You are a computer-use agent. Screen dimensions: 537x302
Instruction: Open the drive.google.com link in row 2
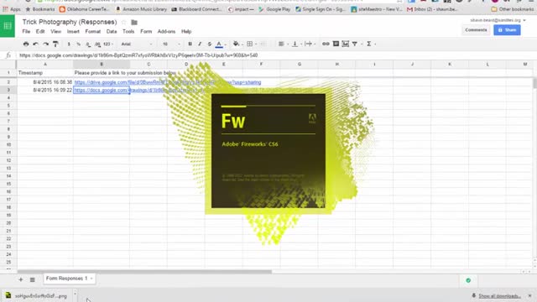(168, 82)
